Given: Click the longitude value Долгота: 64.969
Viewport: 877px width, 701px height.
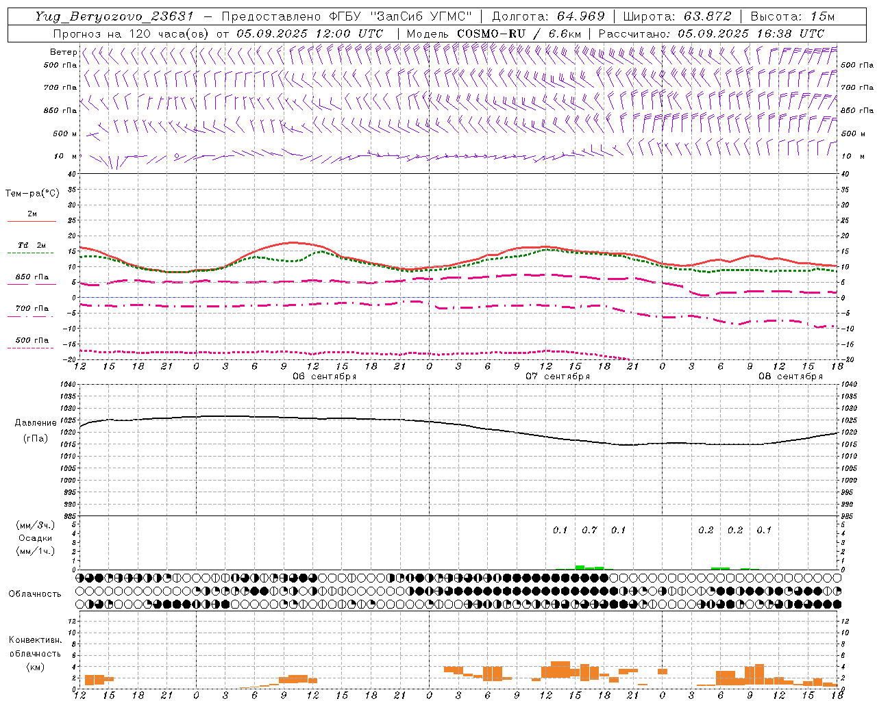Looking at the screenshot, I should click(548, 16).
